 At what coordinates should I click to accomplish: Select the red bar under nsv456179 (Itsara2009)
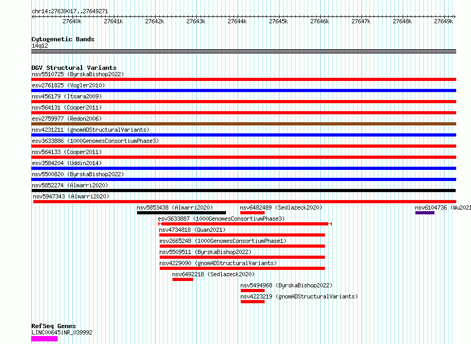243,102
